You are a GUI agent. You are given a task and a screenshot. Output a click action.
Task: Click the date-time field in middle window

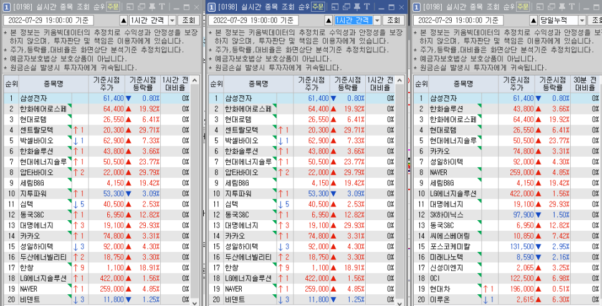point(254,21)
